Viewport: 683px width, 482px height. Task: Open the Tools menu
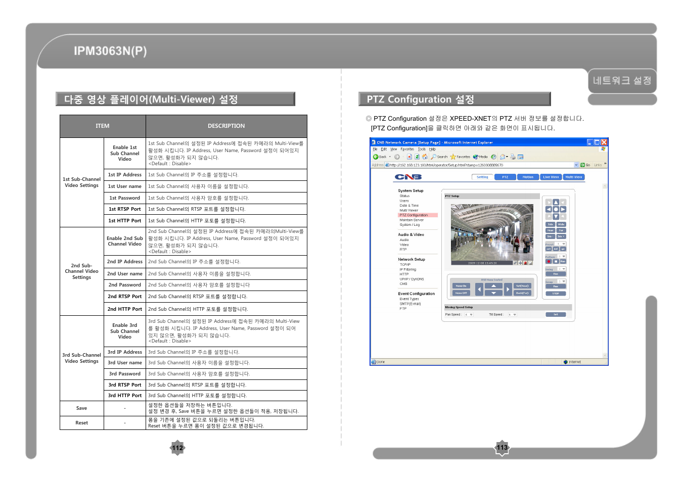(x=422, y=149)
